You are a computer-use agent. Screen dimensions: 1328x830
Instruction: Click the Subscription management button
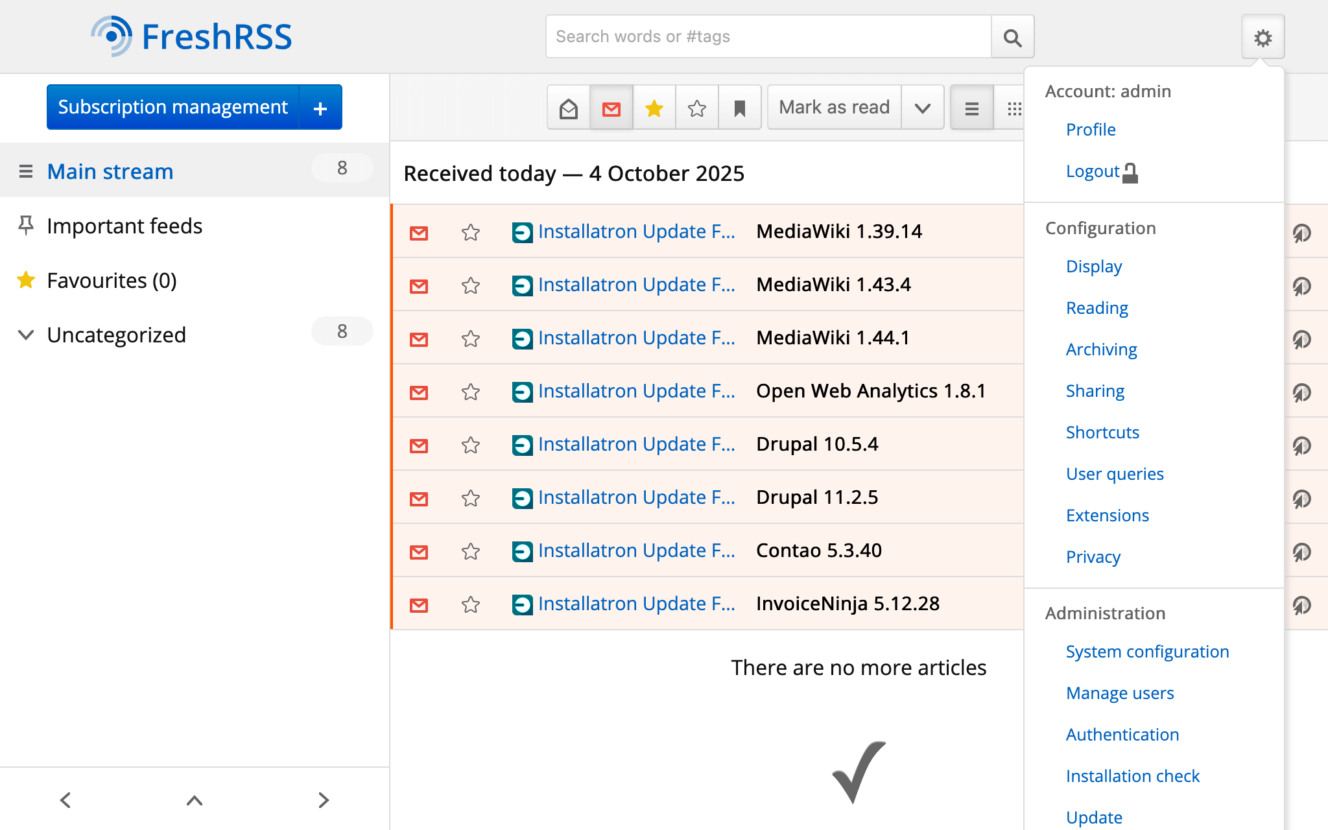(x=172, y=107)
